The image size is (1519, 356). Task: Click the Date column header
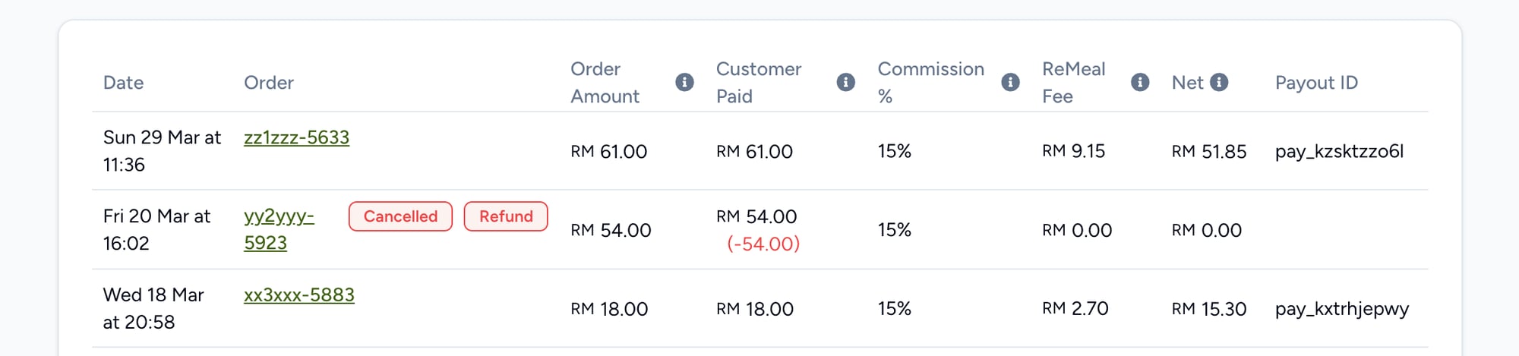click(123, 83)
